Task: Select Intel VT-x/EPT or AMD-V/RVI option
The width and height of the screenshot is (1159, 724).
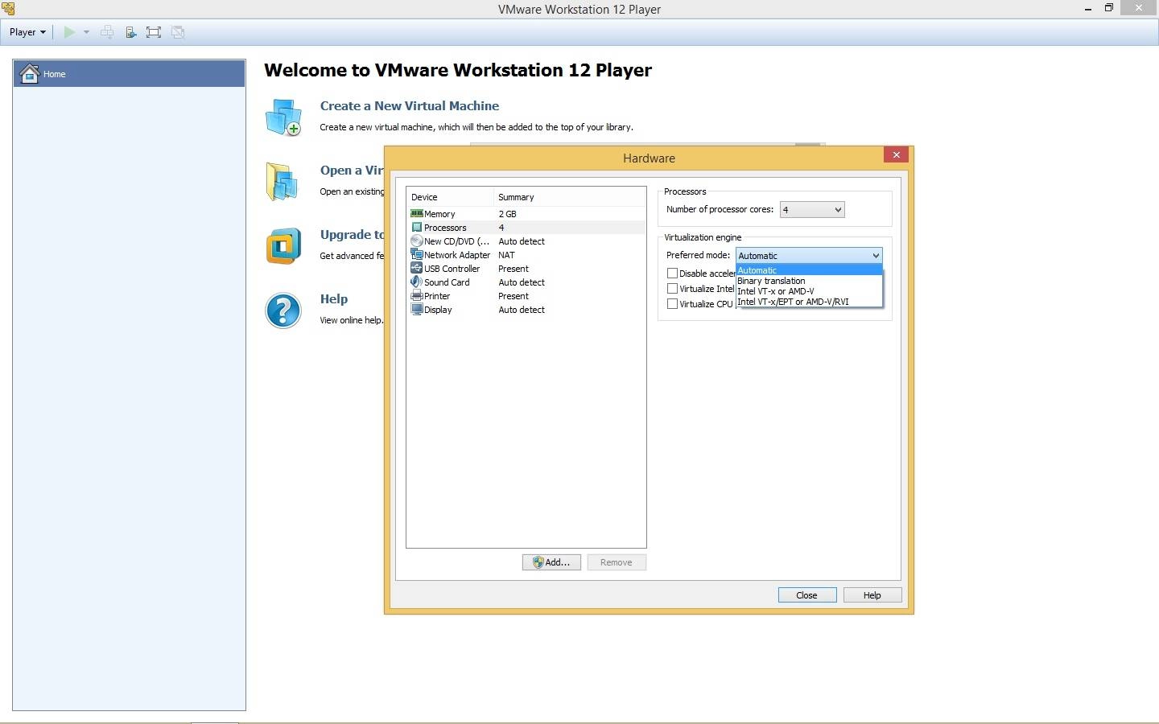Action: (809, 302)
